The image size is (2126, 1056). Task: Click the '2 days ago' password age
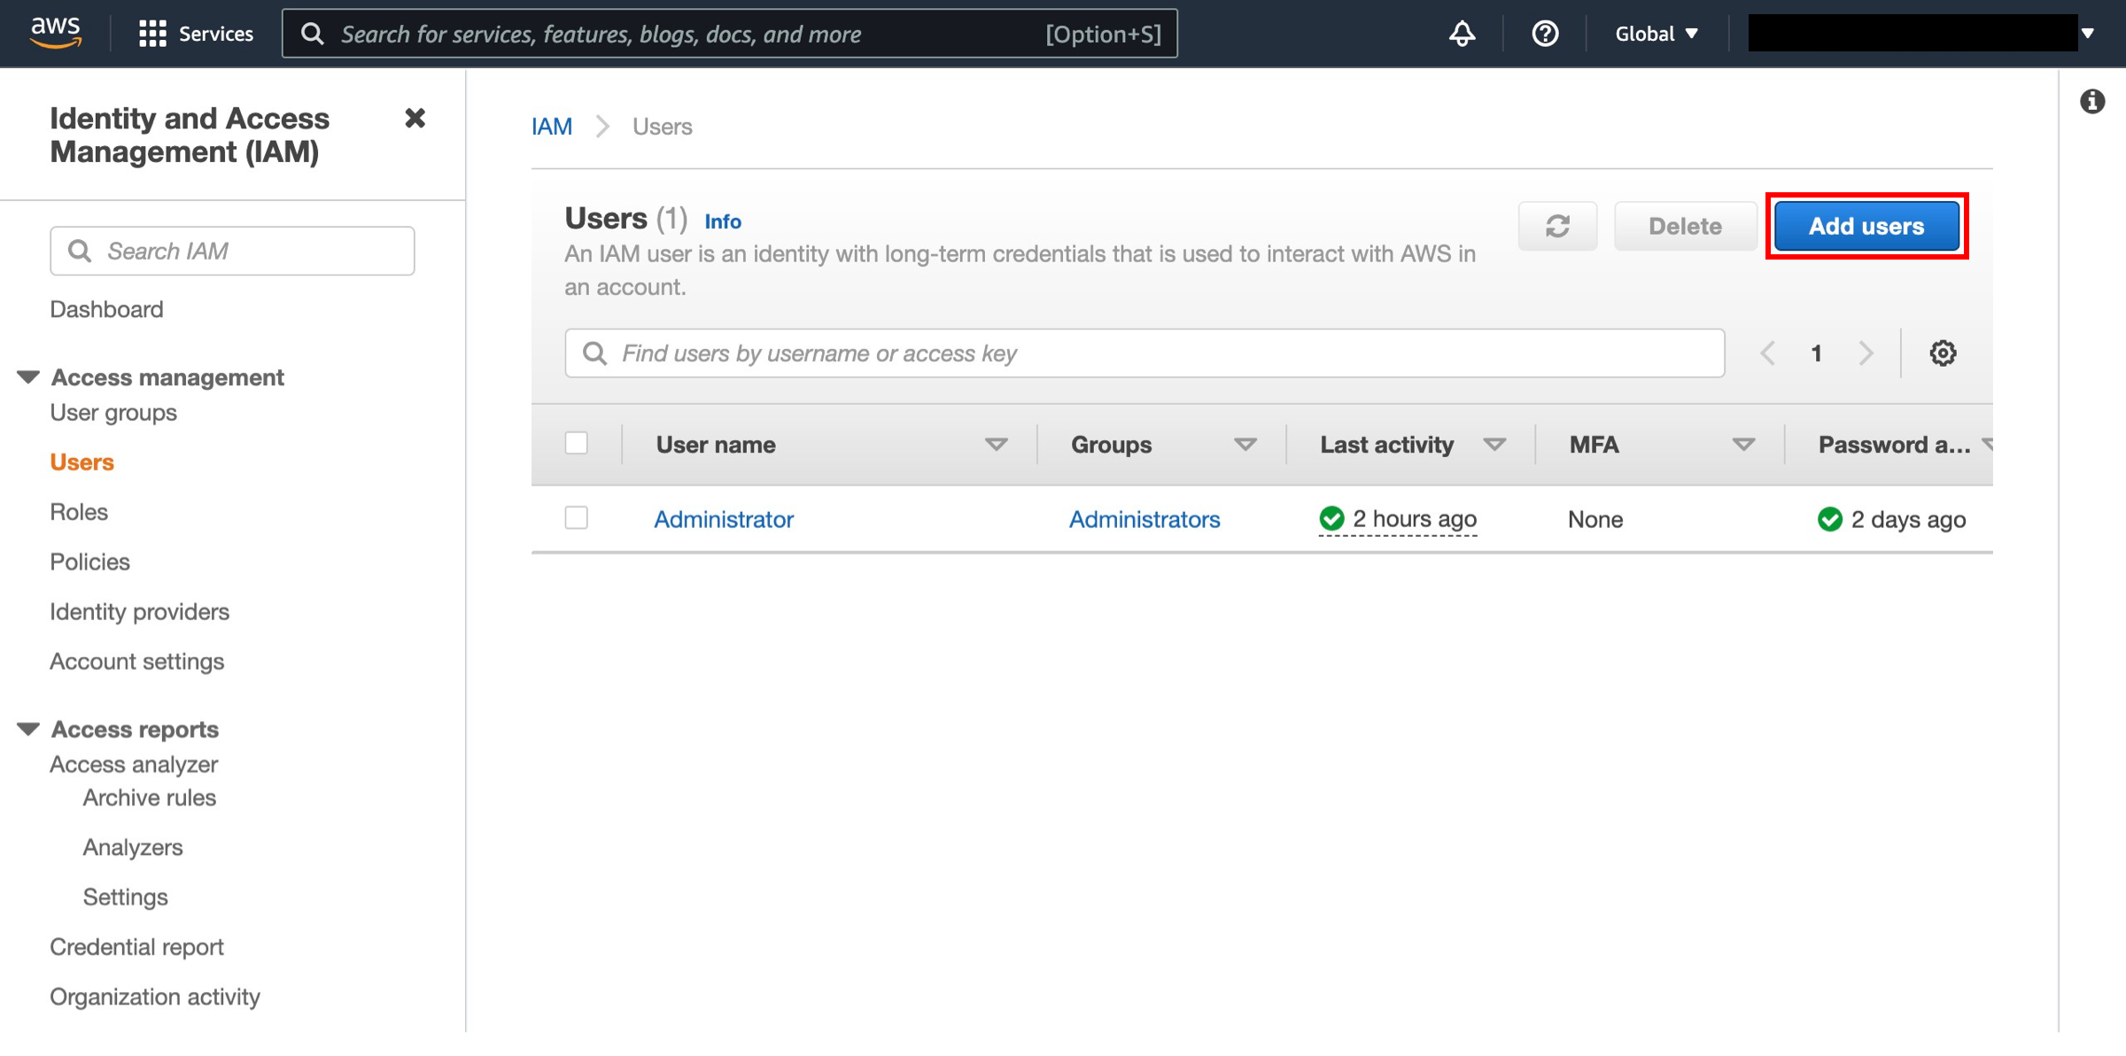click(x=1908, y=519)
